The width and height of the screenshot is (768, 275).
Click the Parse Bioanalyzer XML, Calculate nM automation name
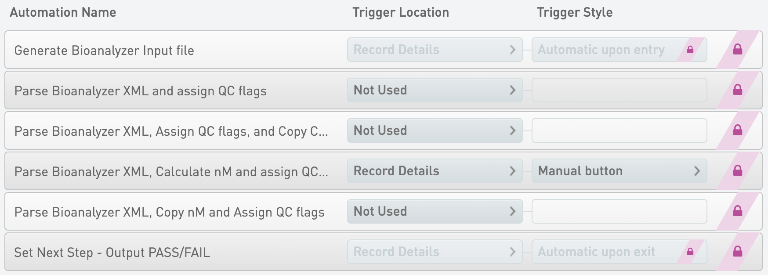171,172
